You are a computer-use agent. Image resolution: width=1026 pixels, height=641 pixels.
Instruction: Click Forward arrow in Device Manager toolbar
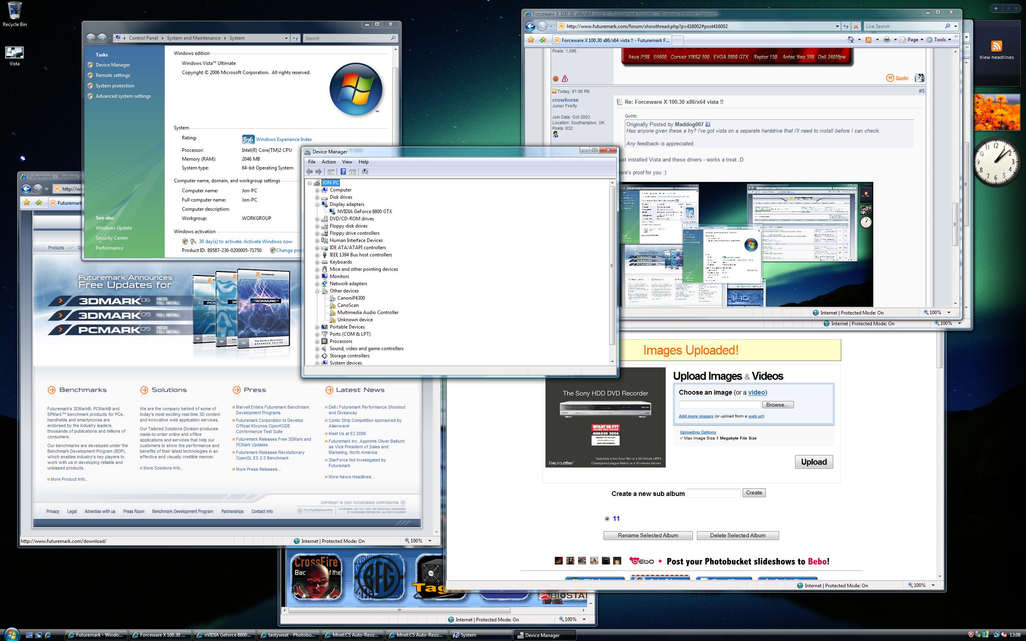point(318,172)
